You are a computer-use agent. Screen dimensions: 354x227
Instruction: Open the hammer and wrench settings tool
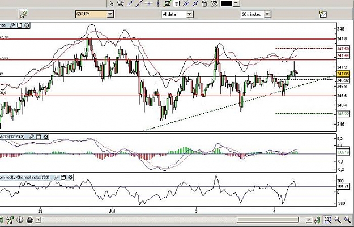pos(214,3)
